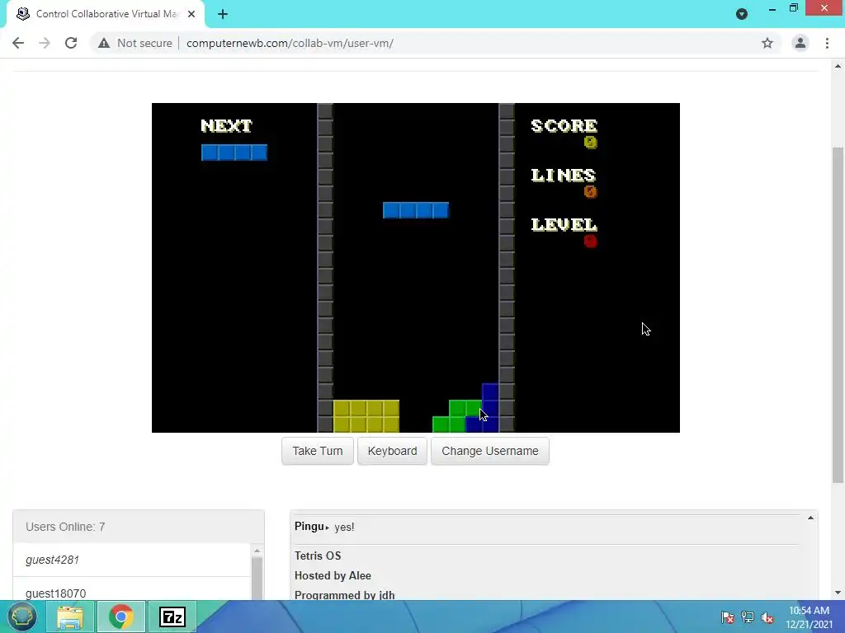The width and height of the screenshot is (845, 633).
Task: Click the Action Center flag tray icon
Action: [728, 617]
